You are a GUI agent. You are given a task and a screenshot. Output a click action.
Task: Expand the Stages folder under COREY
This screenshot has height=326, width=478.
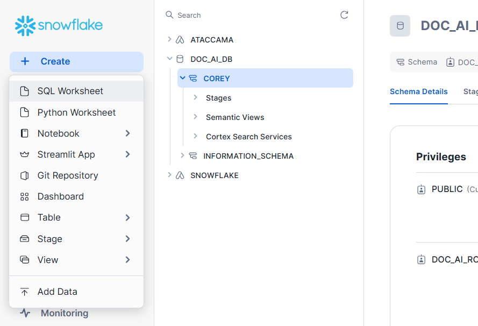(196, 97)
